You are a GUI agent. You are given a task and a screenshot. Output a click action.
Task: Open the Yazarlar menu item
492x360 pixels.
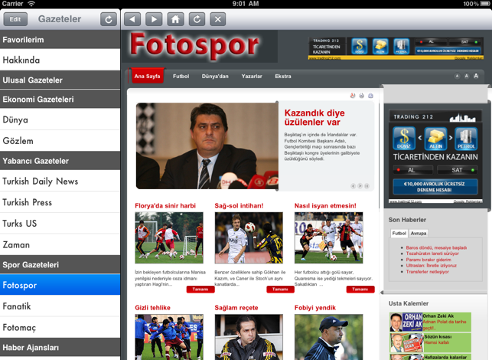click(252, 77)
